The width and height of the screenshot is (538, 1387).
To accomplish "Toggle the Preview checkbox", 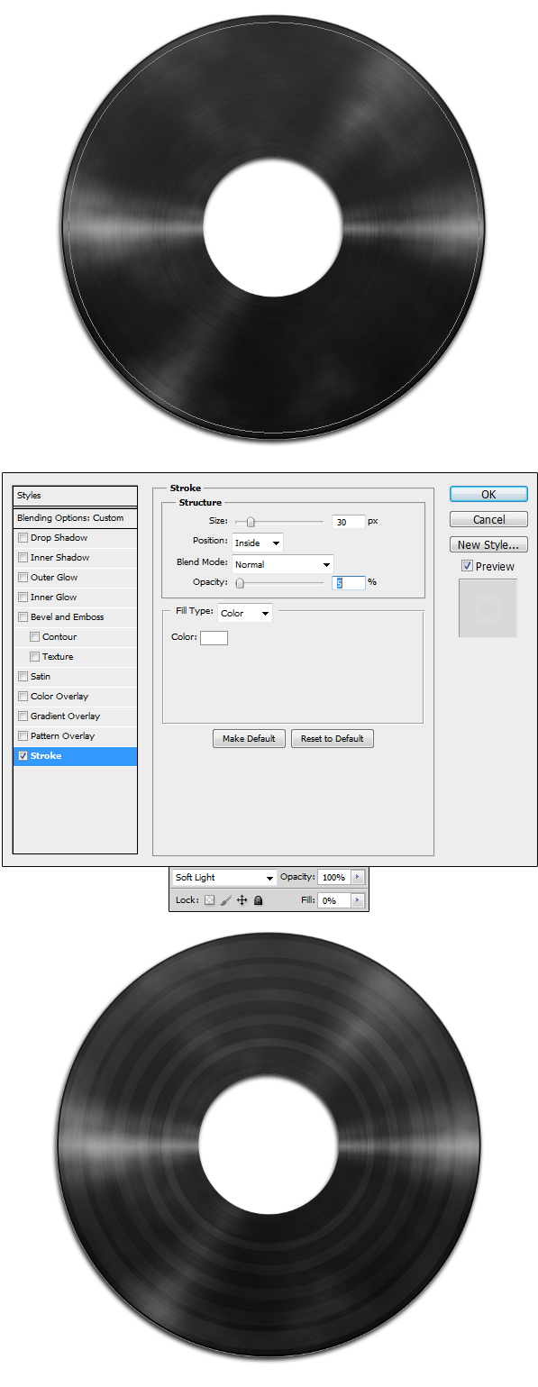I will [467, 566].
